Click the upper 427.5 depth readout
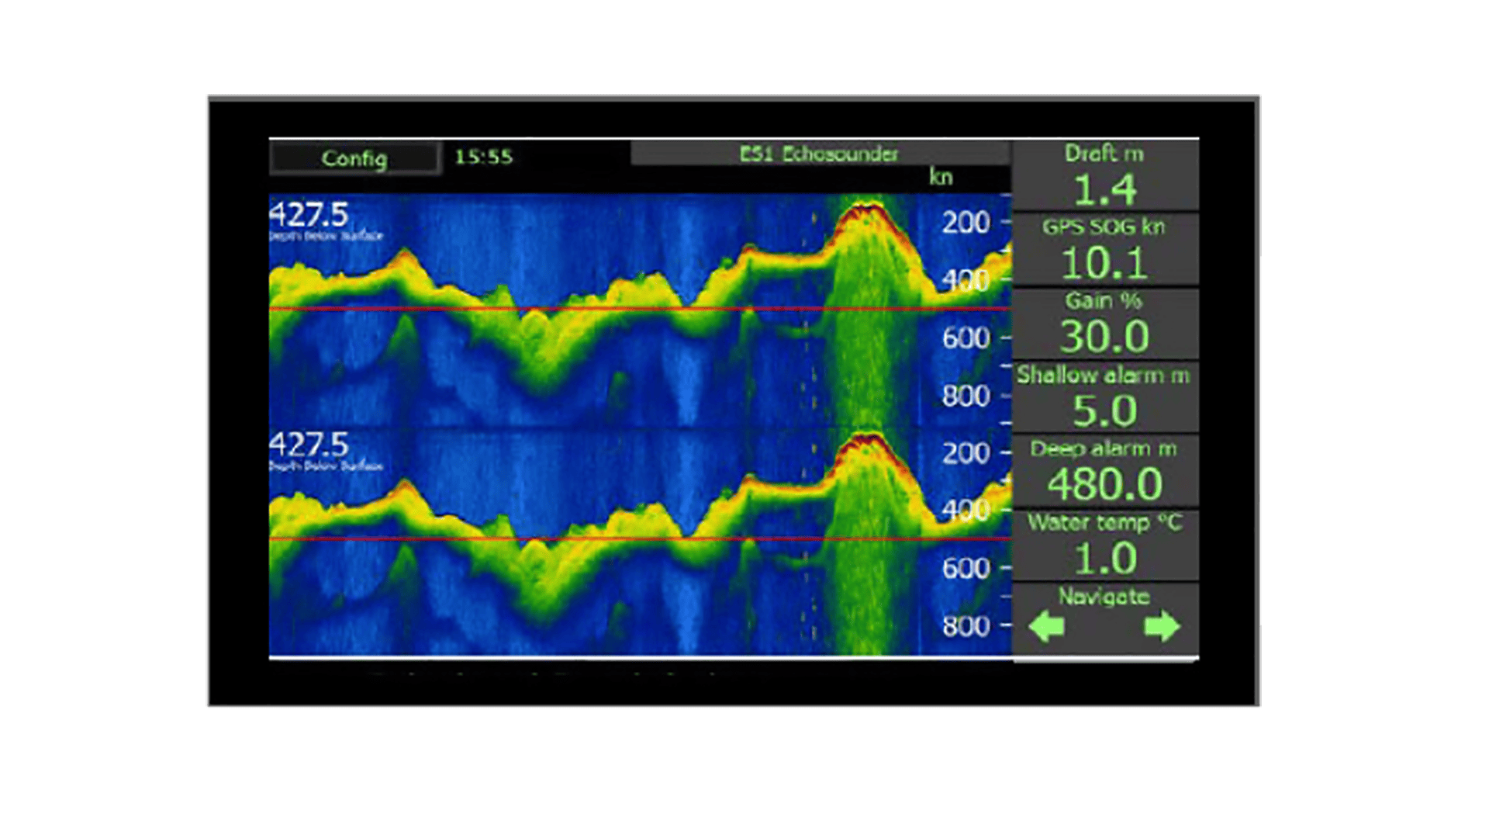 309,215
